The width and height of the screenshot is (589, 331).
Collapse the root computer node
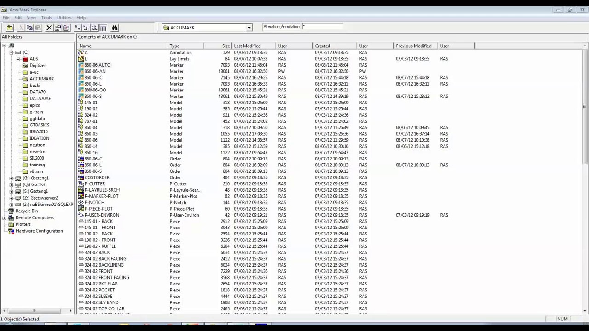[4, 46]
